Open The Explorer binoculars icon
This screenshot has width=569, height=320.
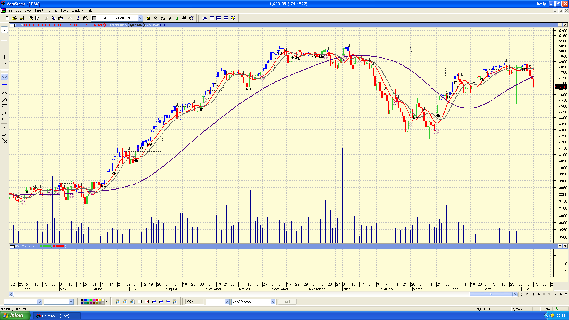(184, 18)
